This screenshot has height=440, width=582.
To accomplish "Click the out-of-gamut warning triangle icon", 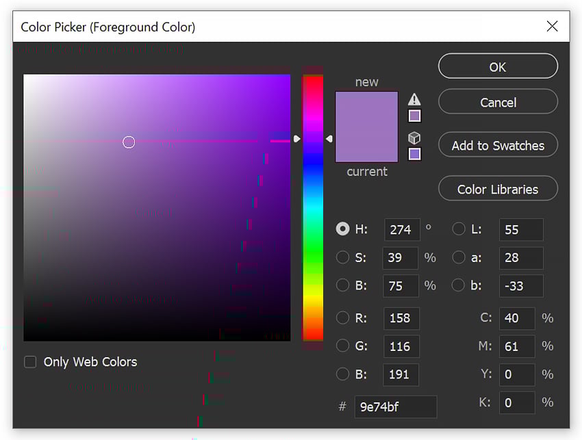I will (414, 99).
